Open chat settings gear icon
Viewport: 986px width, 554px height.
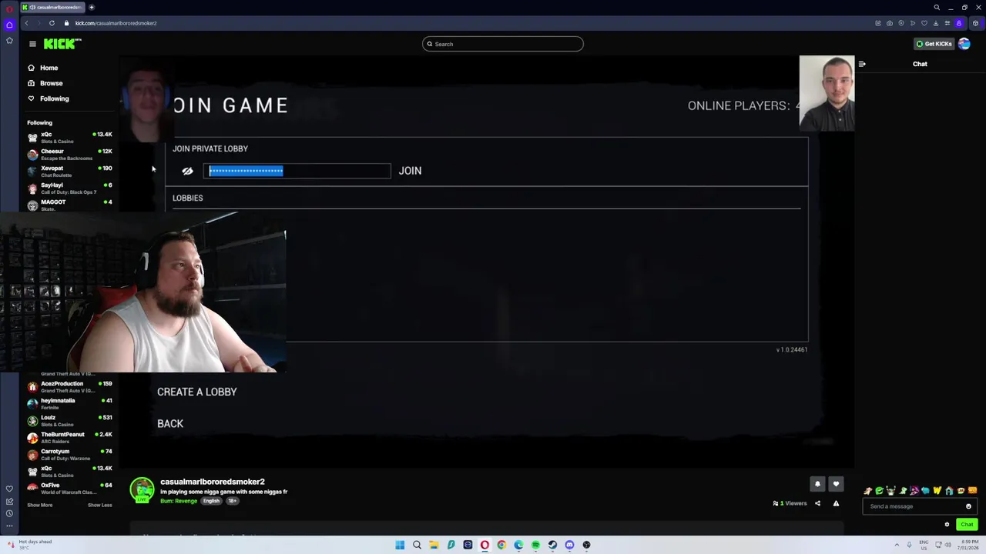(x=947, y=525)
